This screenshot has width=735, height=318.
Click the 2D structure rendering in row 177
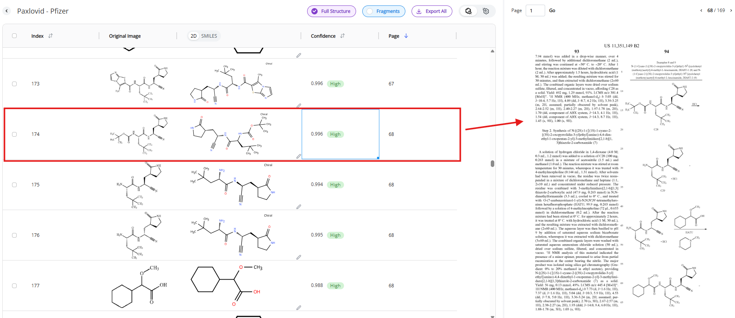[227, 286]
